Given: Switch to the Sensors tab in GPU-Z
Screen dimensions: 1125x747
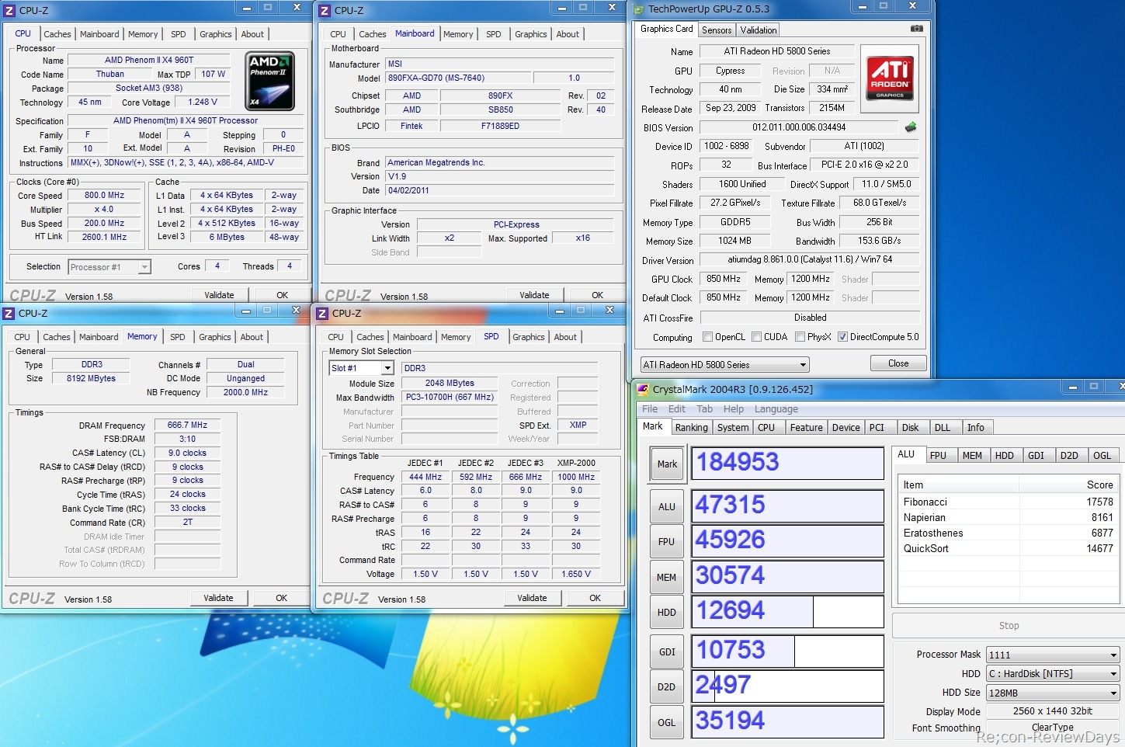Looking at the screenshot, I should (716, 30).
